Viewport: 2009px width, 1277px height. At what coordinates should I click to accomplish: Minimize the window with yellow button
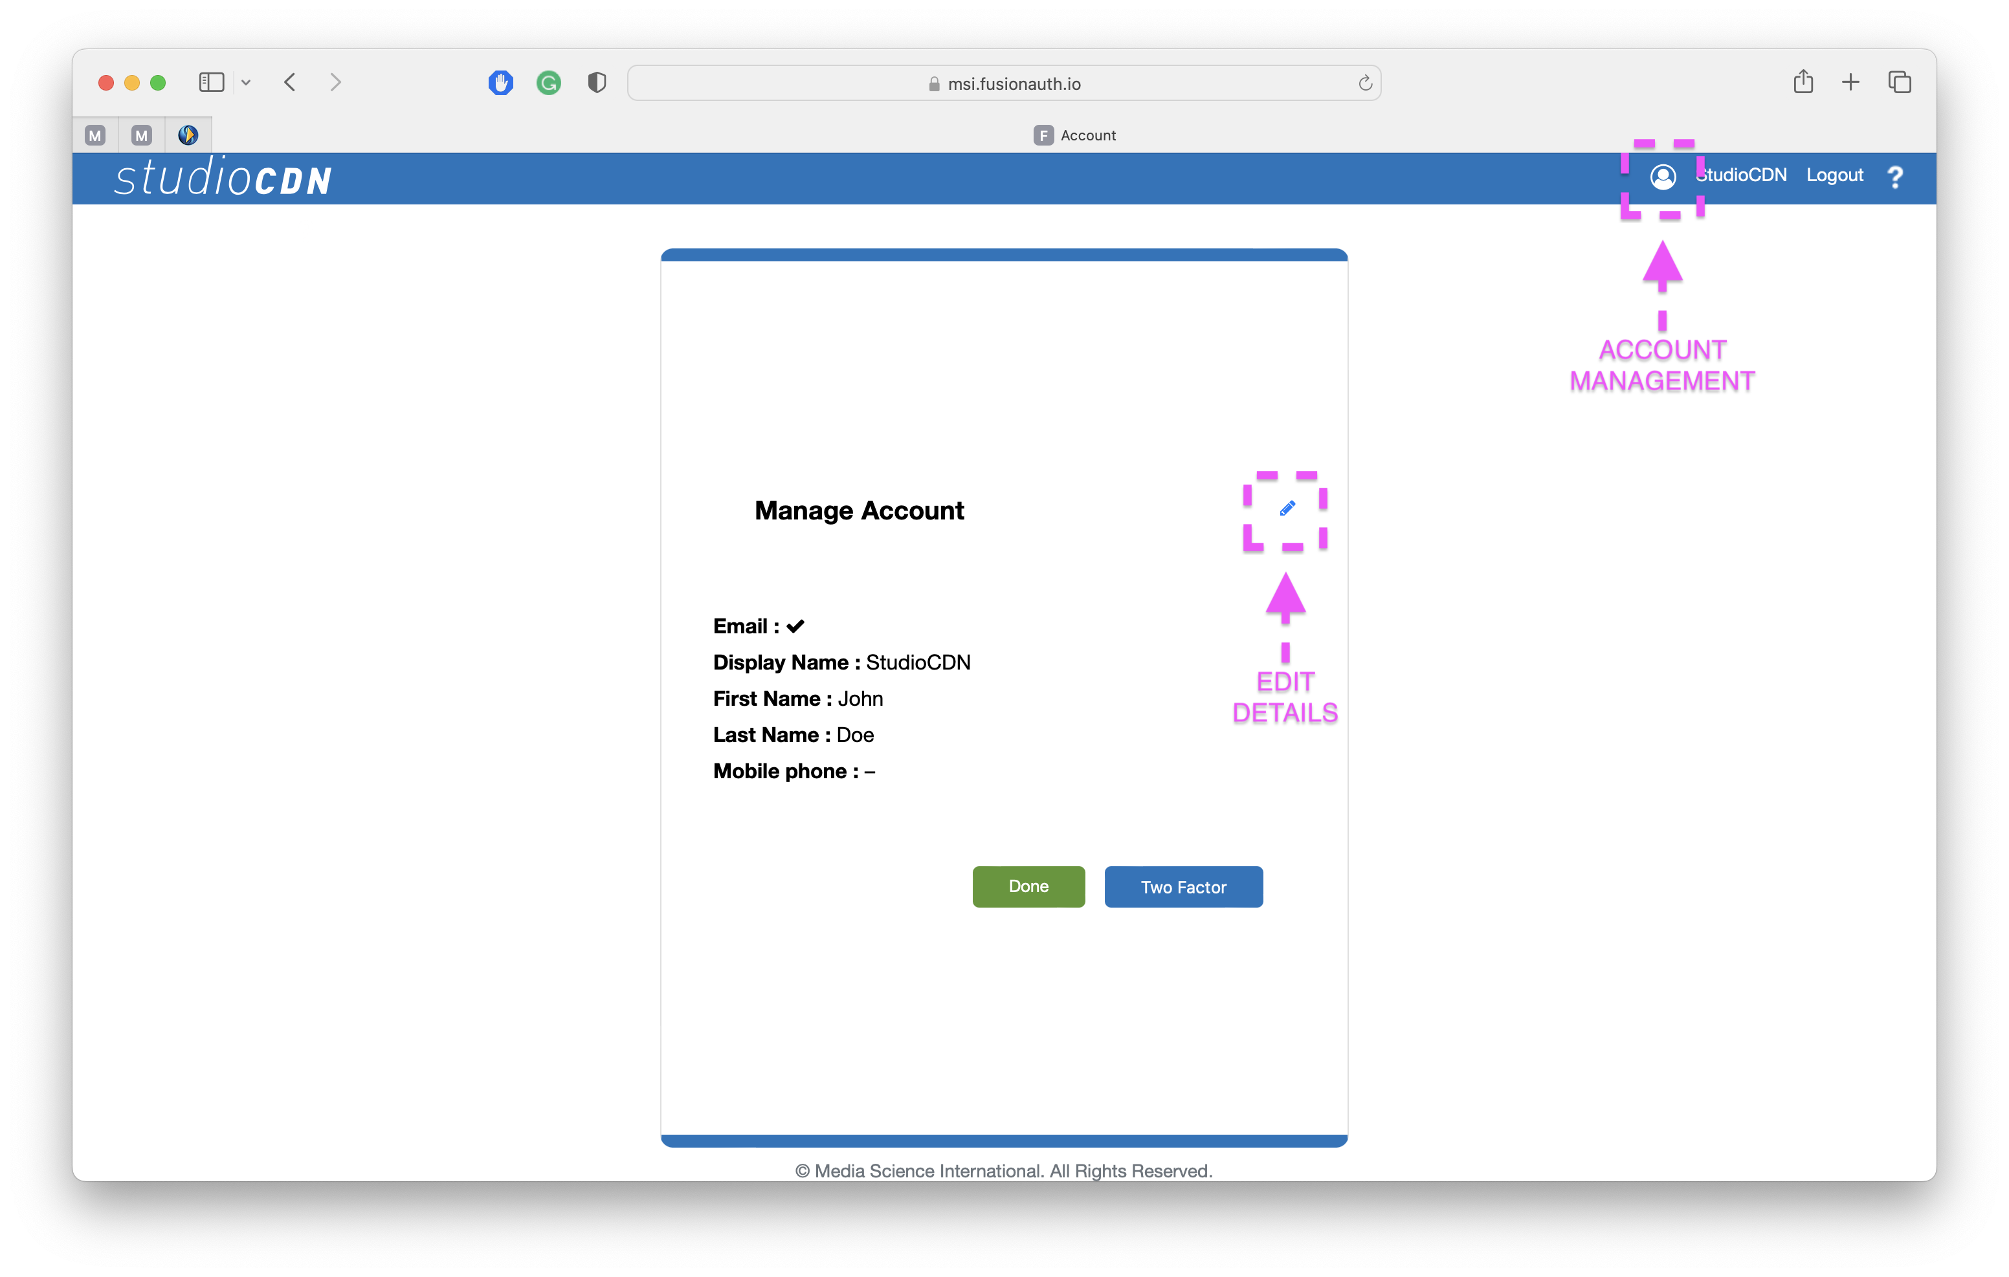tap(132, 83)
